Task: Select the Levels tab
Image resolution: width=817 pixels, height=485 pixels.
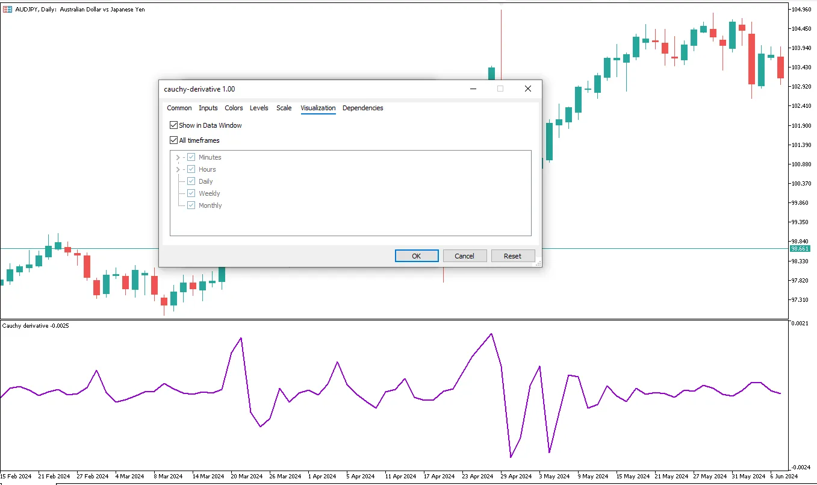Action: [x=259, y=108]
